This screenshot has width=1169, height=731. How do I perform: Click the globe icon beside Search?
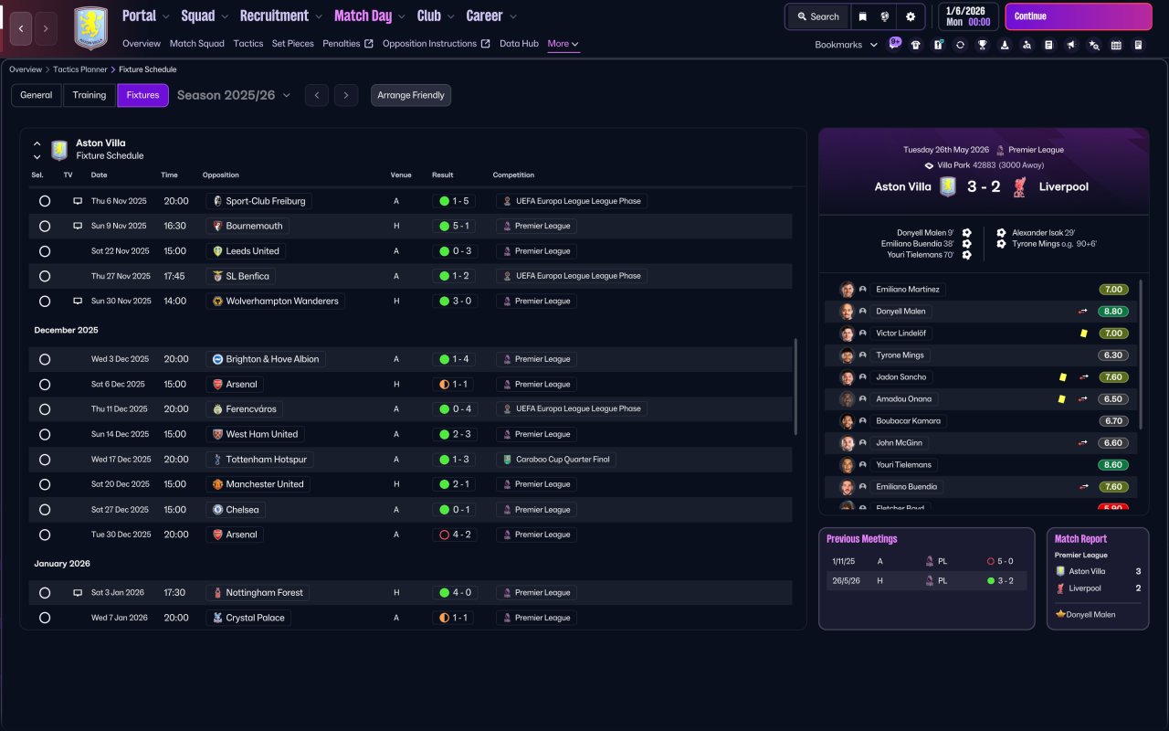click(886, 16)
